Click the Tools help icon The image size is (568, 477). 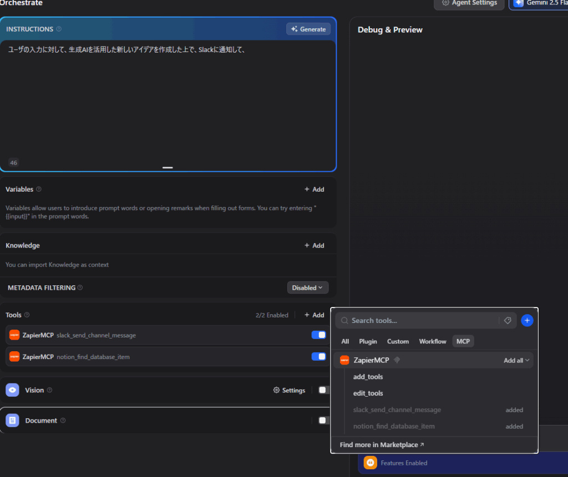pos(27,315)
